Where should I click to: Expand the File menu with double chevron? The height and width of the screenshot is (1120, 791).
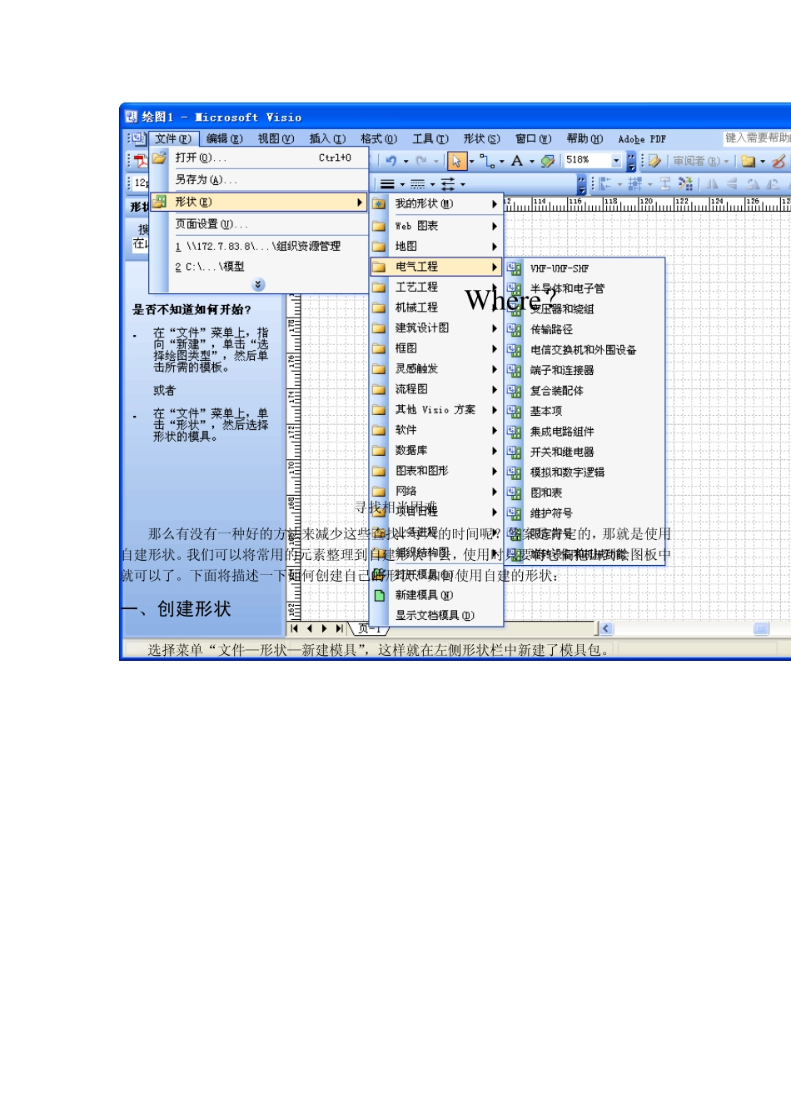[258, 285]
